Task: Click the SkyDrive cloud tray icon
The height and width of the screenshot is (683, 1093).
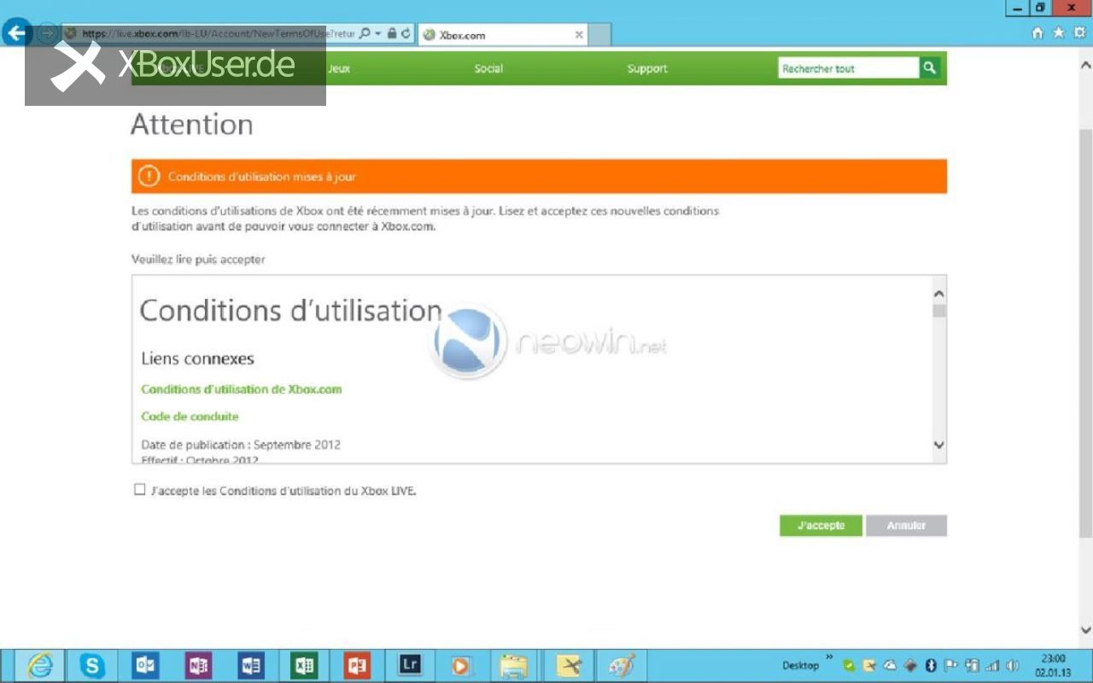Action: coord(890,665)
